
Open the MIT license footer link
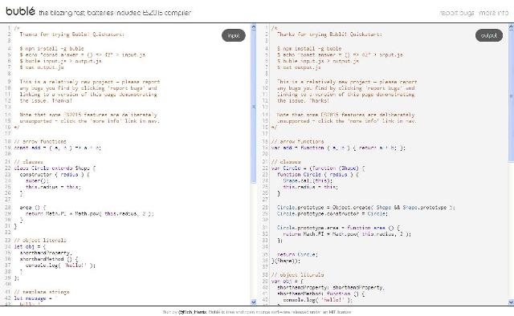pyautogui.click(x=340, y=312)
